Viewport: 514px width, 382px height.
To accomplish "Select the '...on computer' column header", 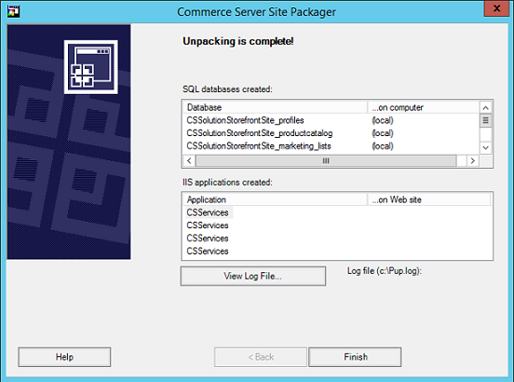I will 424,107.
